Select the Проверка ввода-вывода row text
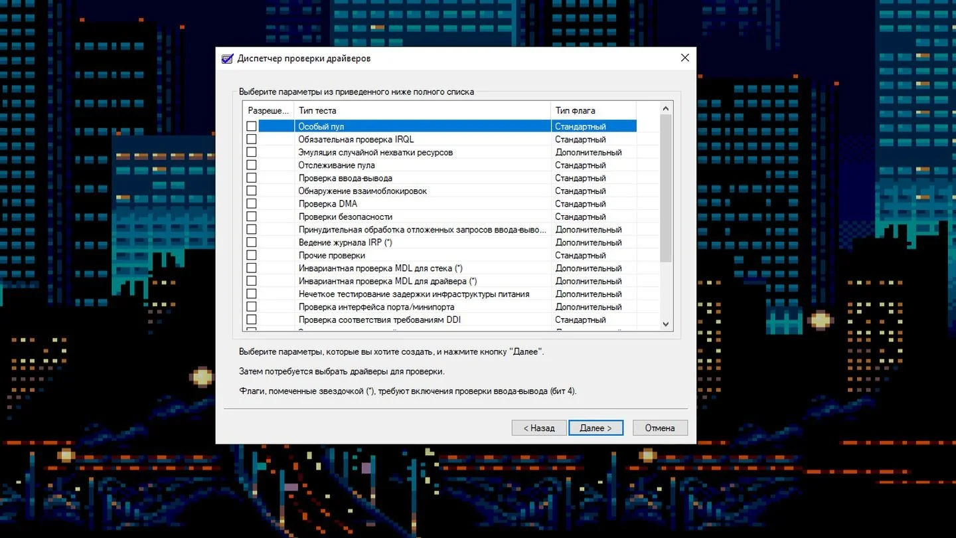Viewport: 956px width, 538px height. tap(345, 178)
